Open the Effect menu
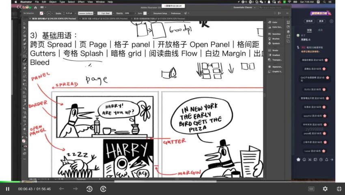Viewport: 345px width, 195px height. pos(81,2)
